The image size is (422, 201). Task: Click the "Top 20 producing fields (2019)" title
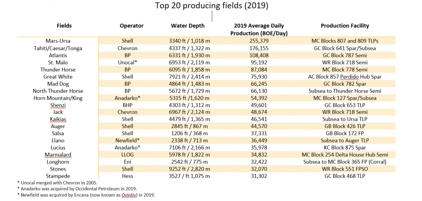pyautogui.click(x=211, y=6)
